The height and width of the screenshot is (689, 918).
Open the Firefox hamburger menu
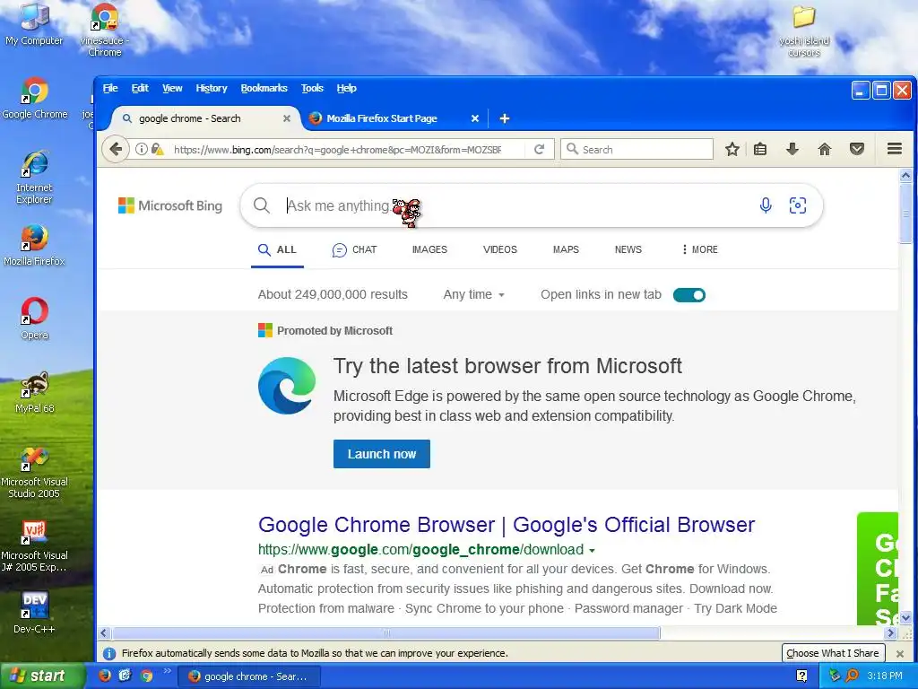894,150
